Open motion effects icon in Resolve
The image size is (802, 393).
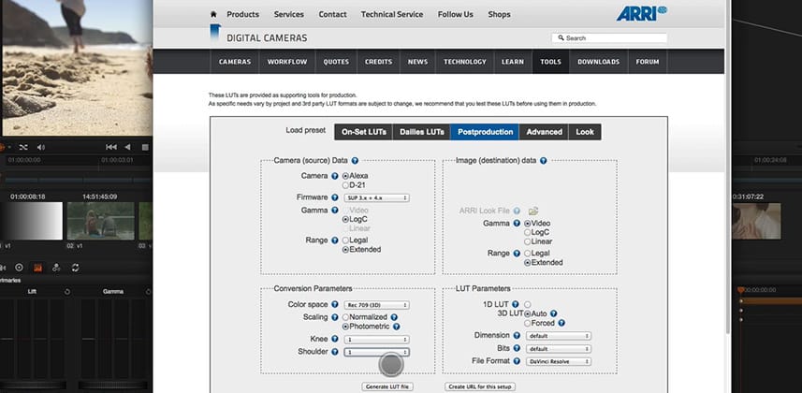(x=75, y=267)
